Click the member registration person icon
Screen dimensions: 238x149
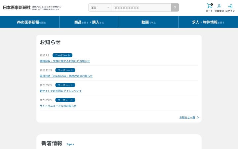coord(219,6)
